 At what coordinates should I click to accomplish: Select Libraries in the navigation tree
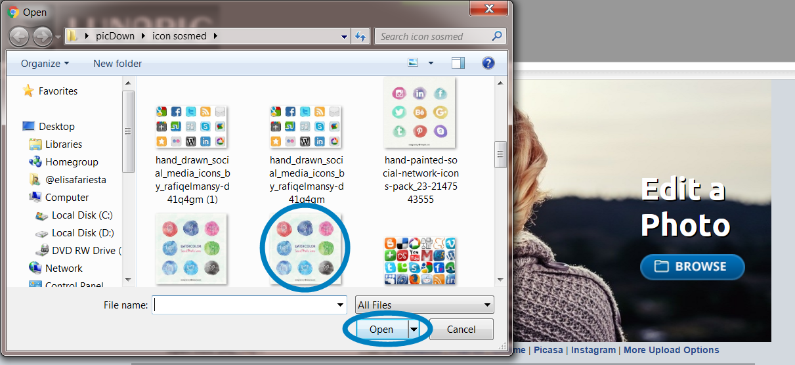coord(64,144)
